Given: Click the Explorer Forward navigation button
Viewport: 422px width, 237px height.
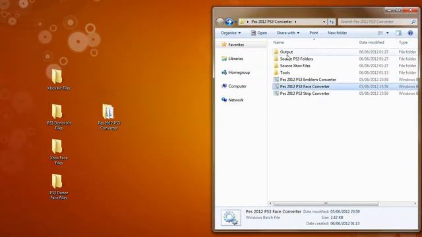Looking at the screenshot, I should [x=229, y=22].
